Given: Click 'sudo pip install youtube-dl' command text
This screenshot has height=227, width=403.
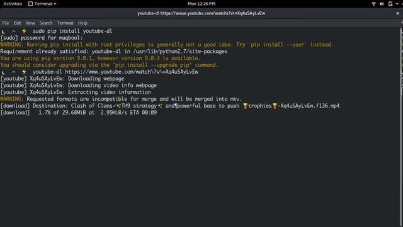Looking at the screenshot, I should [72, 31].
